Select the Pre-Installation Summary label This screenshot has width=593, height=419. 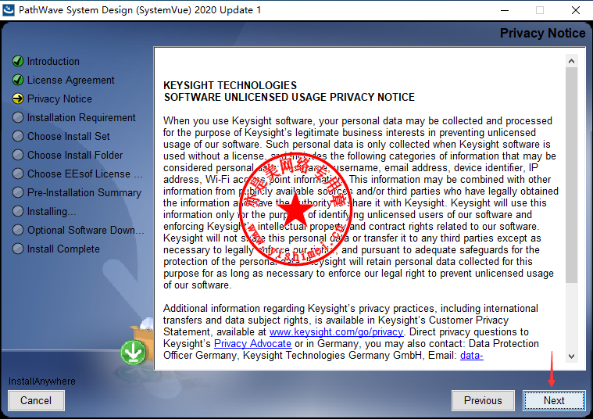point(84,192)
